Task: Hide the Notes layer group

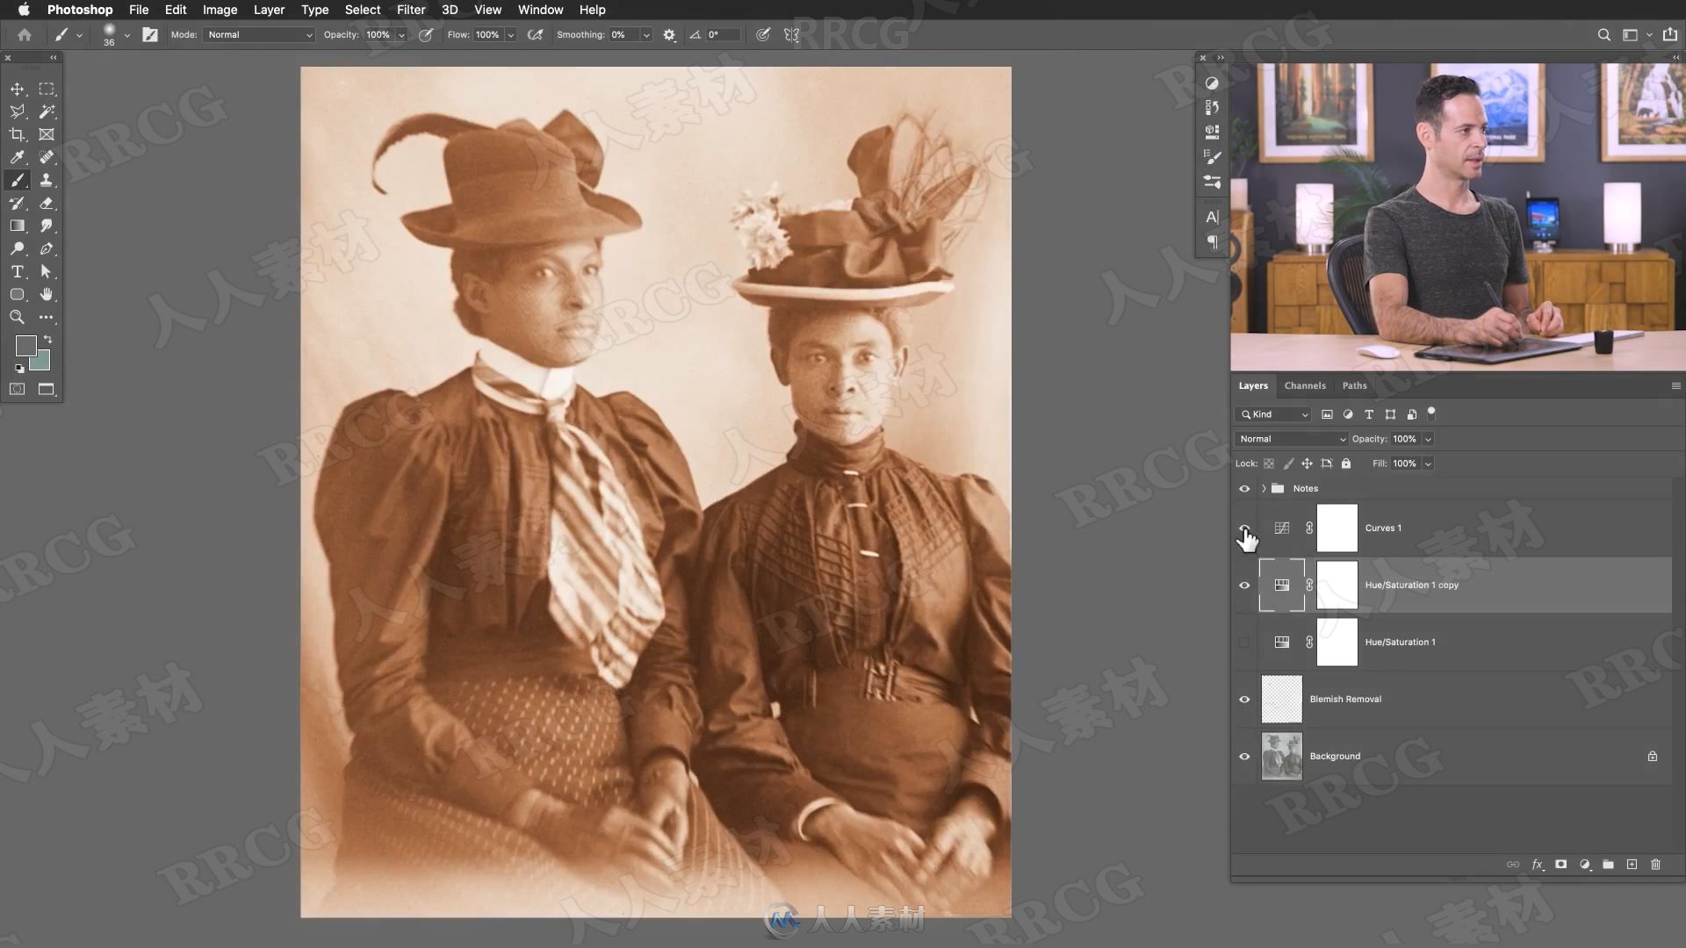Action: click(1244, 488)
